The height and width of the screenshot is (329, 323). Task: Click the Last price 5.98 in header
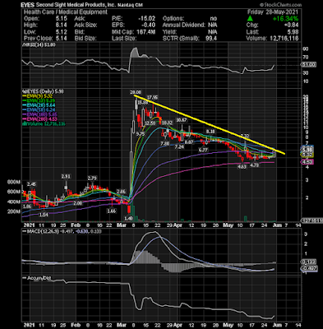(293, 31)
